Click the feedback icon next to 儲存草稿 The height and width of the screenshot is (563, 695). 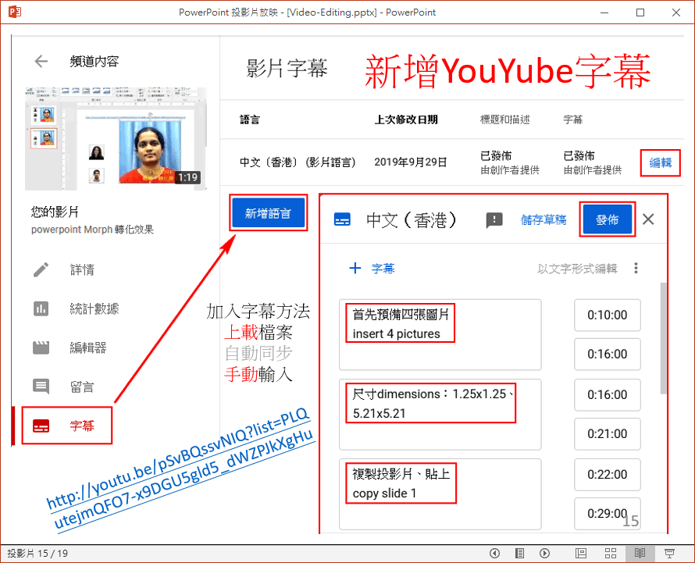(494, 220)
